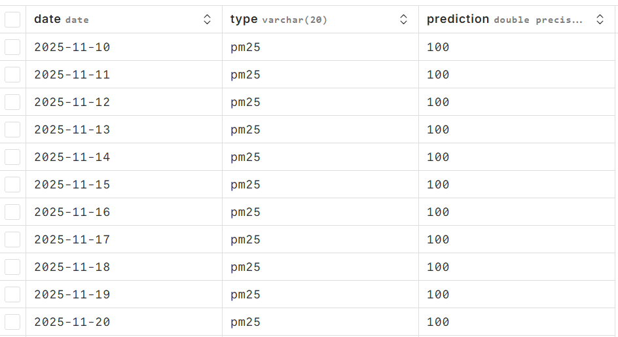The width and height of the screenshot is (618, 337).
Task: Mark the 2025-11-16 row checkbox
Action: pyautogui.click(x=12, y=212)
